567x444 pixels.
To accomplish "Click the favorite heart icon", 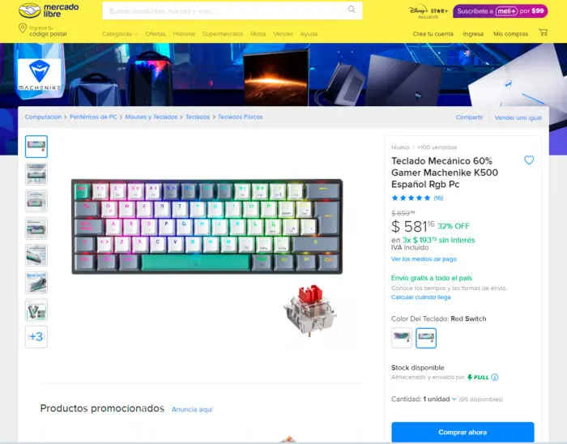I will point(529,160).
